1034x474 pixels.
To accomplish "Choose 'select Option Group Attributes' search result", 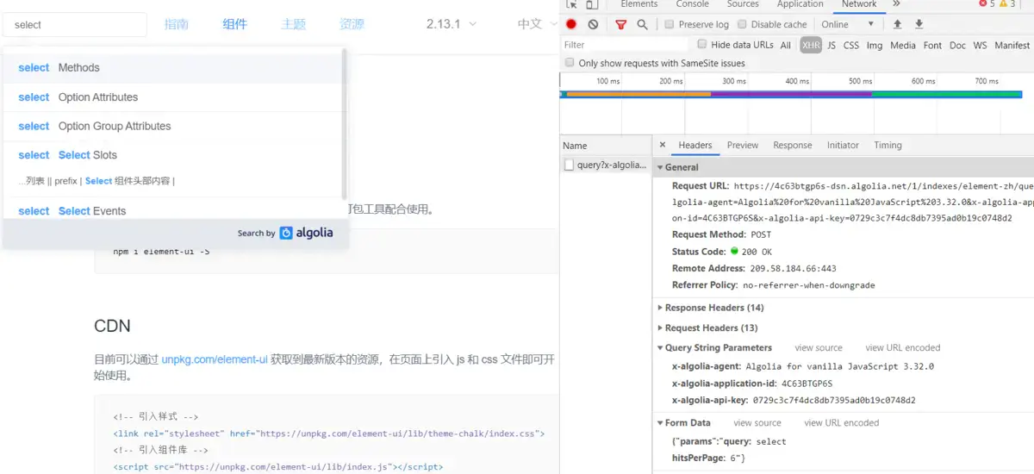I will pos(172,126).
